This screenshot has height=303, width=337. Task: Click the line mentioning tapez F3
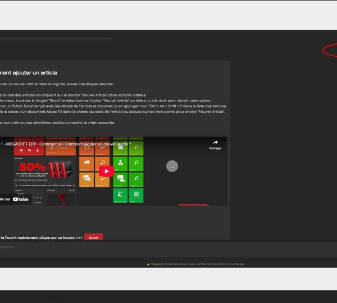pyautogui.click(x=112, y=112)
